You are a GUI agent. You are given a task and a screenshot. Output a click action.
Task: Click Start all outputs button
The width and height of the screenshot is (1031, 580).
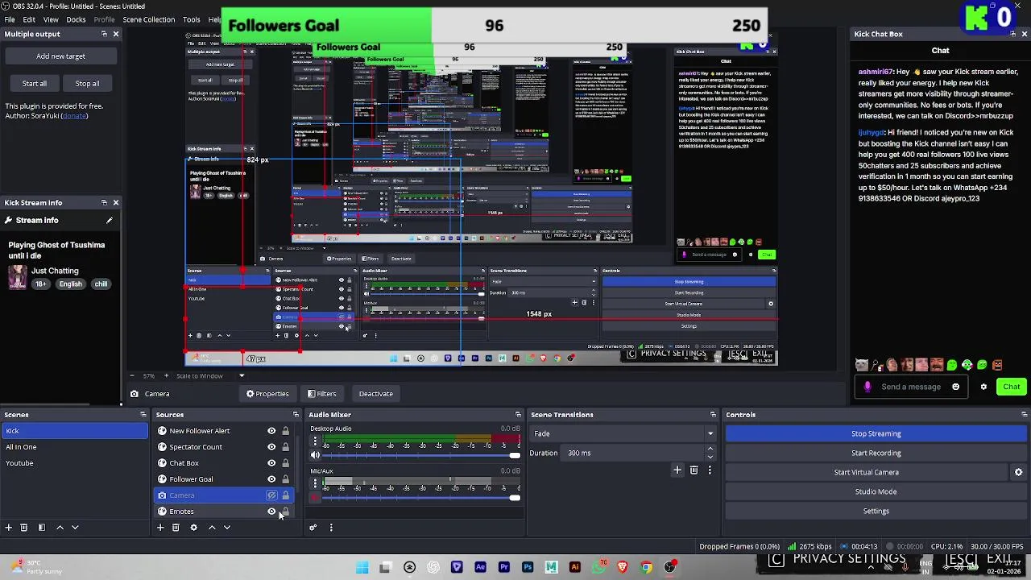35,84
